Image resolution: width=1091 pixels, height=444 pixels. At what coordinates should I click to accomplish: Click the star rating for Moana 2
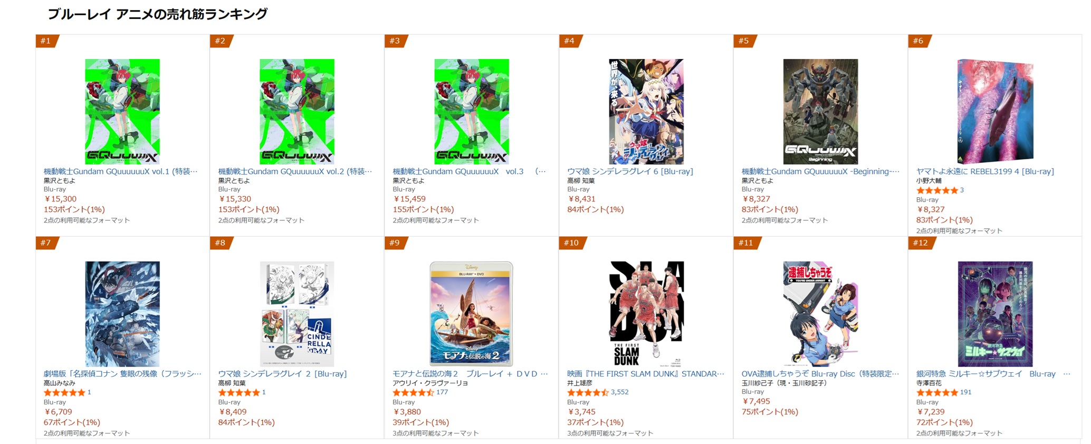click(x=413, y=392)
